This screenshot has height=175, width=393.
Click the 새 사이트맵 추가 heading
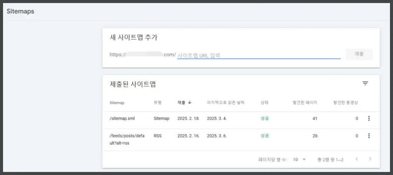coord(134,37)
